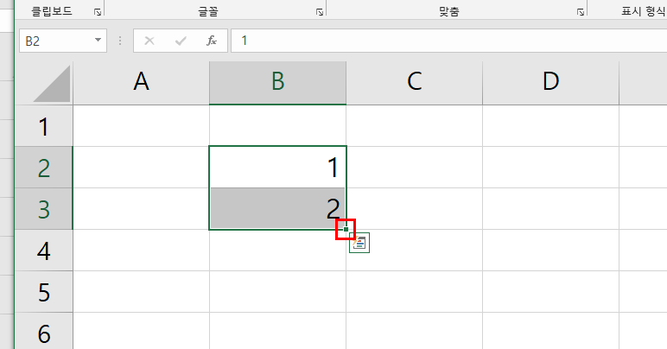Click the fill handle at selection corner
Image resolution: width=667 pixels, height=349 pixels.
(346, 230)
